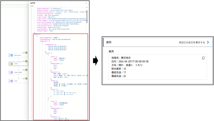The height and width of the screenshot is (121, 214).
Task: Click the HTTP panel vertical scrollbar
Action: (87, 16)
